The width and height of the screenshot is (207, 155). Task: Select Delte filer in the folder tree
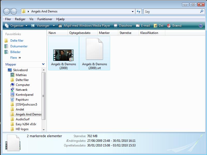click(x=22, y=80)
